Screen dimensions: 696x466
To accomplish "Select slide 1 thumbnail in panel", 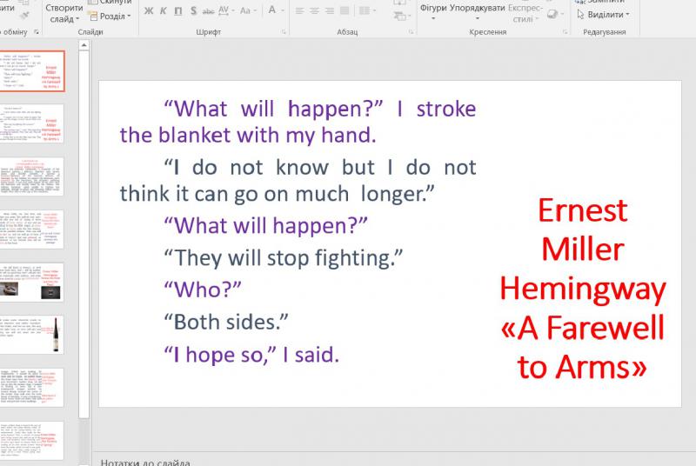I will tap(32, 71).
